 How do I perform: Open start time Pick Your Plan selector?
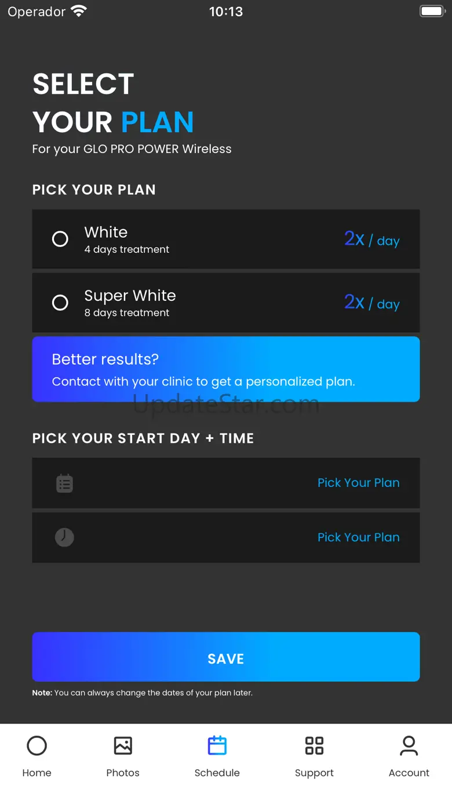coord(358,537)
